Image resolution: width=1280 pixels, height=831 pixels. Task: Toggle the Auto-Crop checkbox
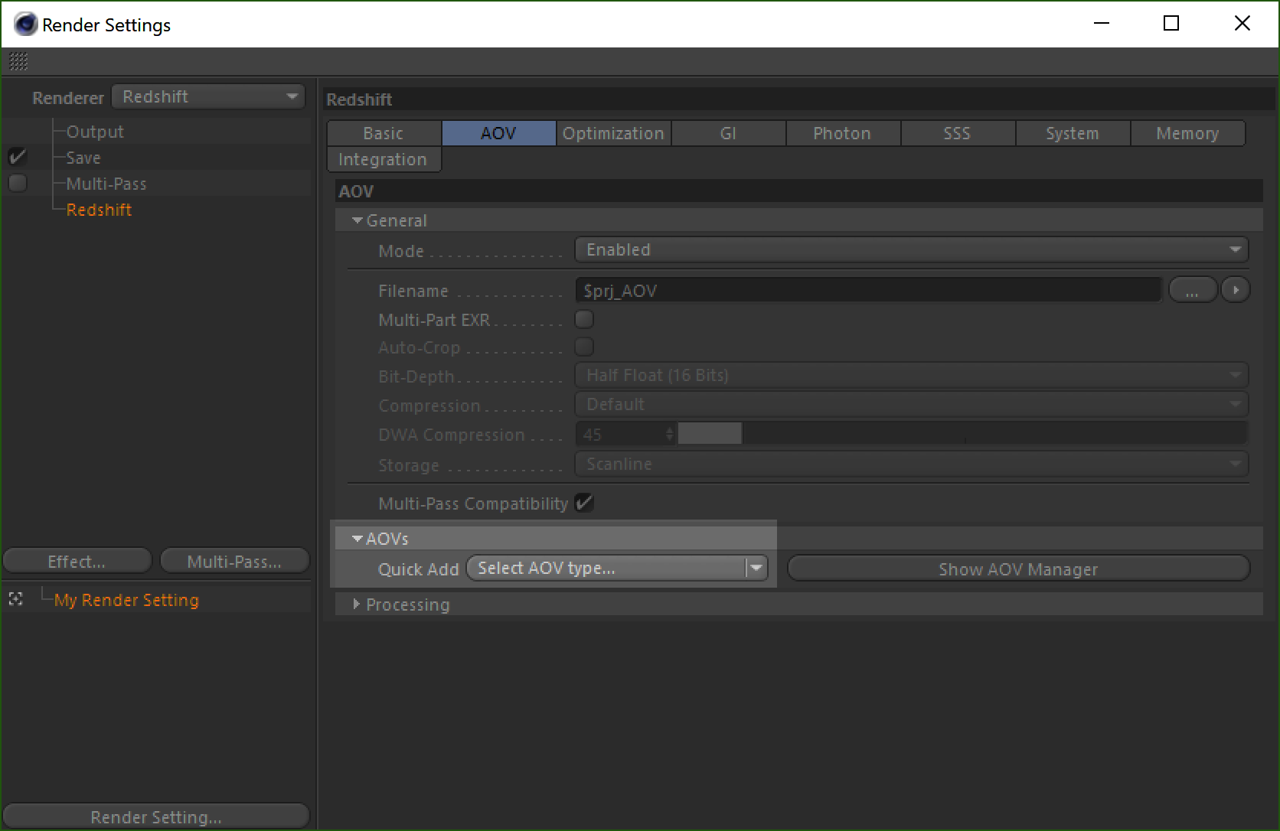pos(584,347)
